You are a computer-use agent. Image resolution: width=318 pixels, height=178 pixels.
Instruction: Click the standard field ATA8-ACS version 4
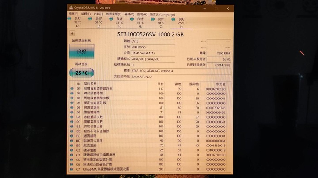click(181, 71)
